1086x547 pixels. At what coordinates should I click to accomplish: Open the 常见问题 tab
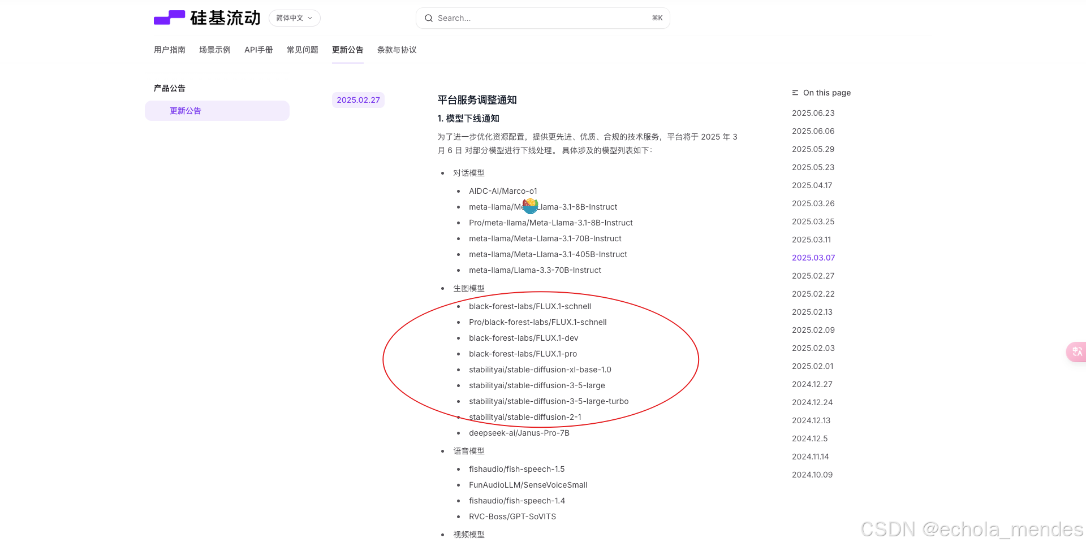303,50
